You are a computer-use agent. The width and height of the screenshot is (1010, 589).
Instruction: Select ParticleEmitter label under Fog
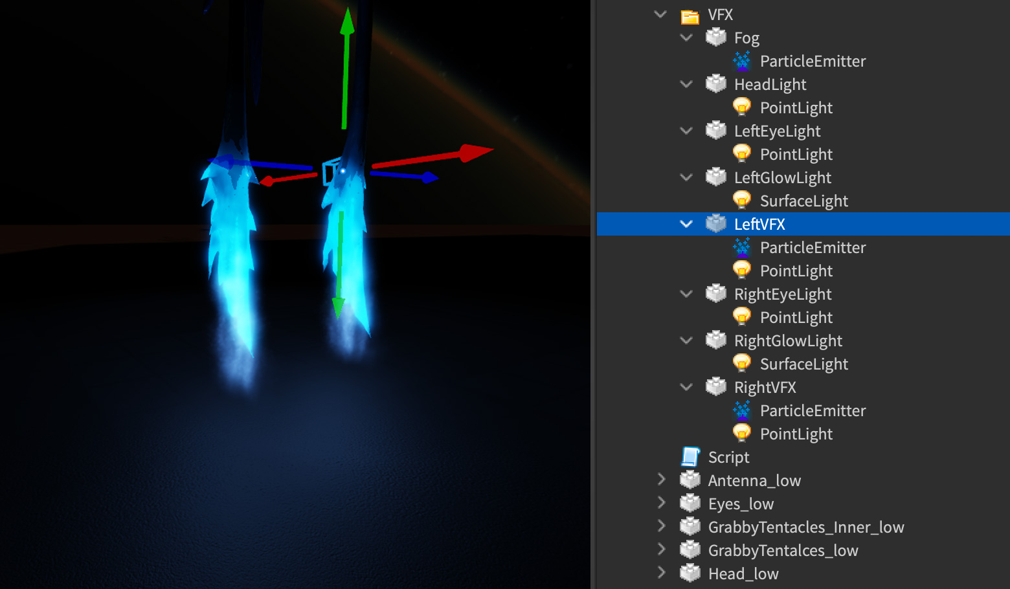(x=813, y=61)
